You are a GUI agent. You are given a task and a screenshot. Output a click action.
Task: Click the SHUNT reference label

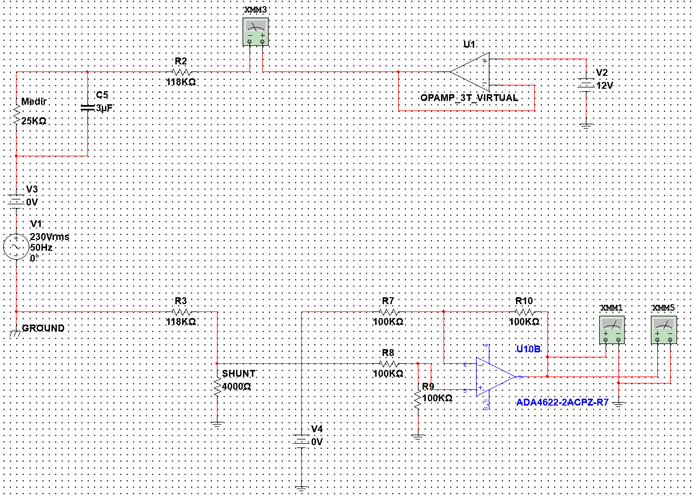point(239,374)
